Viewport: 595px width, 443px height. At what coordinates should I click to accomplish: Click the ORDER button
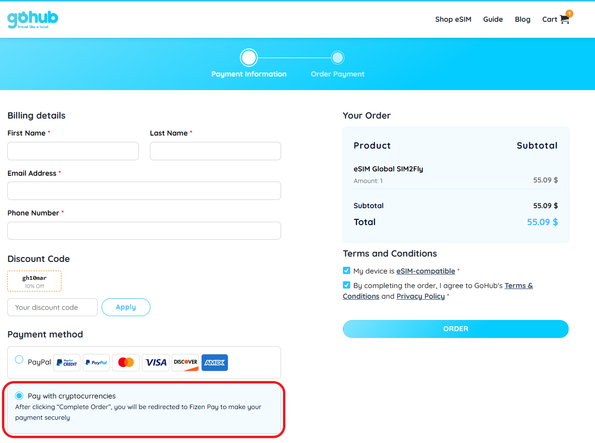456,329
